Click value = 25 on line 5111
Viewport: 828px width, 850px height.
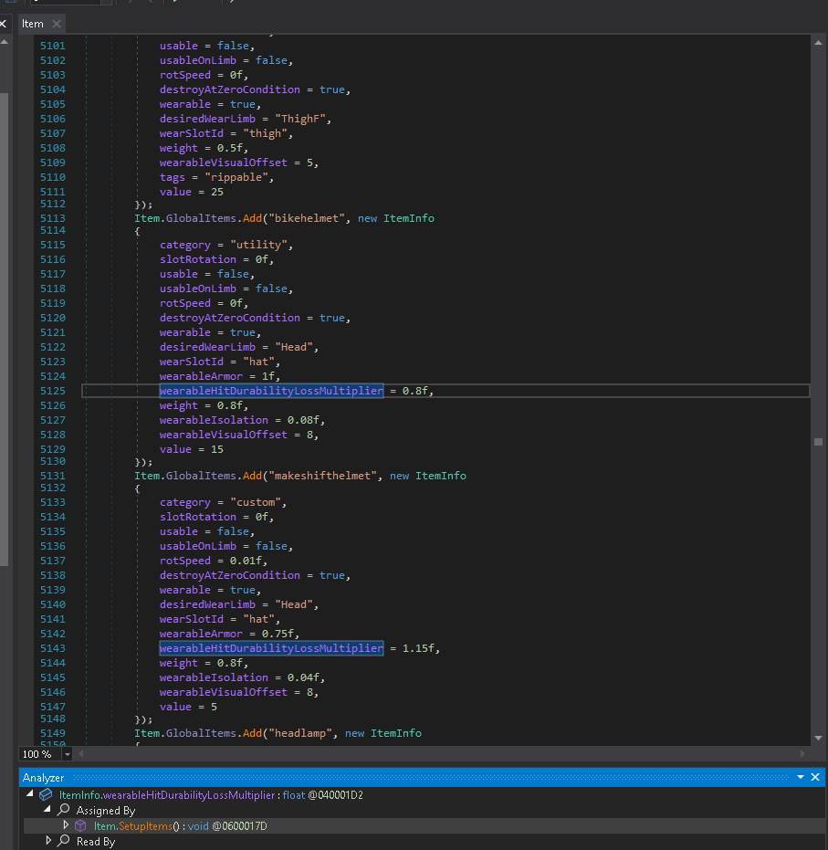tap(192, 192)
